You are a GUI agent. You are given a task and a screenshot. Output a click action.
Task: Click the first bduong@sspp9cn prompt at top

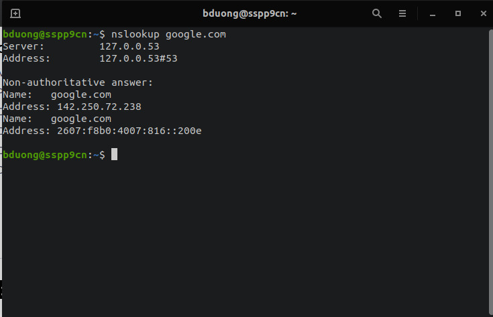(x=45, y=34)
